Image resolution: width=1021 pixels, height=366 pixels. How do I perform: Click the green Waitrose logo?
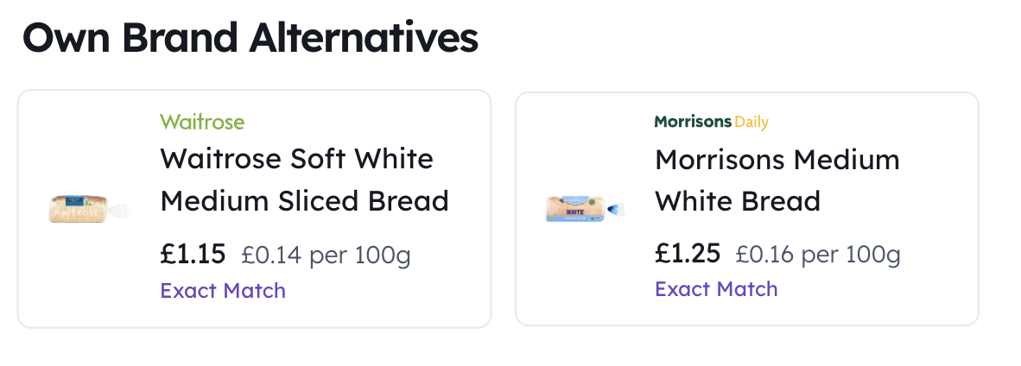(202, 122)
